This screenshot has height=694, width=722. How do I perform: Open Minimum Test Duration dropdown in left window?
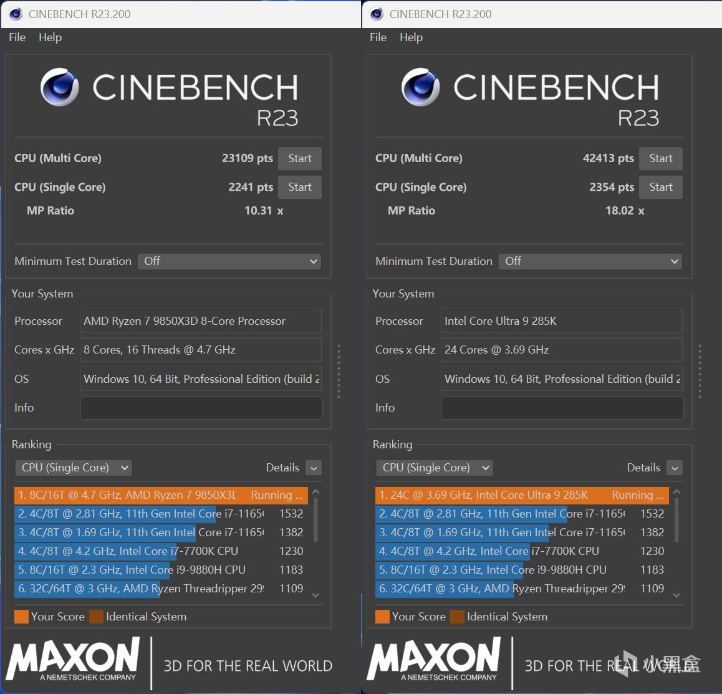[x=229, y=261]
